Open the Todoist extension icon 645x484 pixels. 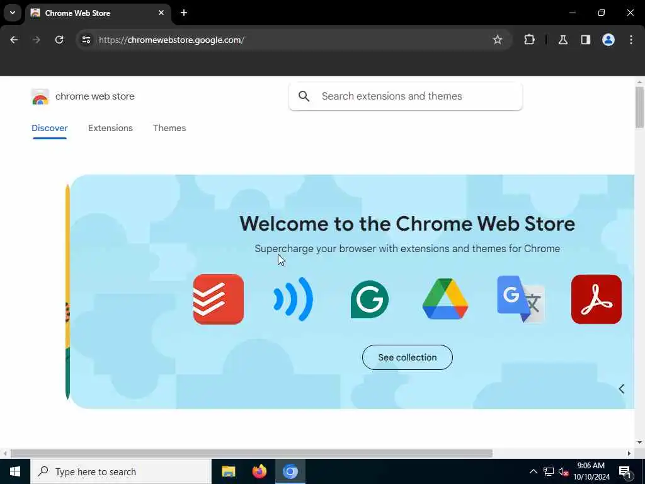click(219, 299)
